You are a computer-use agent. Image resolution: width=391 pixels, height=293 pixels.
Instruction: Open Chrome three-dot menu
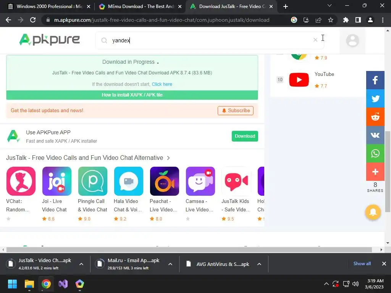(x=383, y=20)
